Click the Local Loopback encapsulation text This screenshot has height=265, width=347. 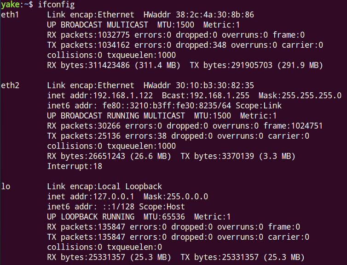click(x=130, y=186)
